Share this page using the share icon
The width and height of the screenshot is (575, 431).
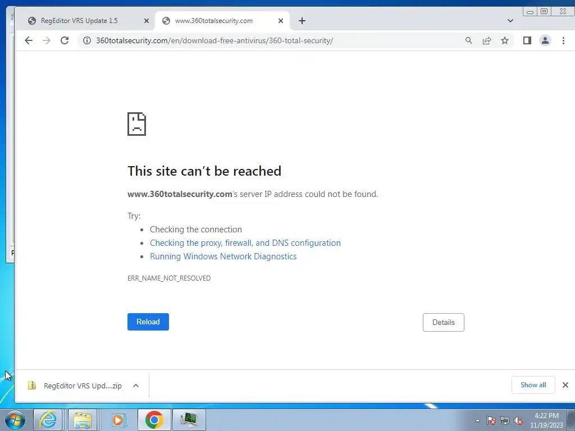point(487,40)
